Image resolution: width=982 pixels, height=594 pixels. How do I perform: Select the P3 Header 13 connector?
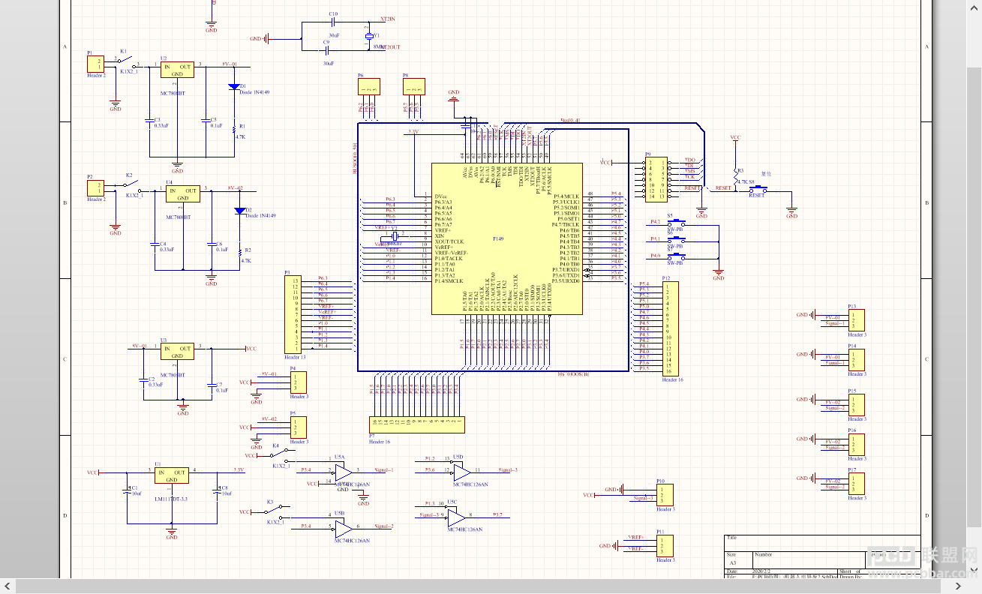click(x=293, y=315)
